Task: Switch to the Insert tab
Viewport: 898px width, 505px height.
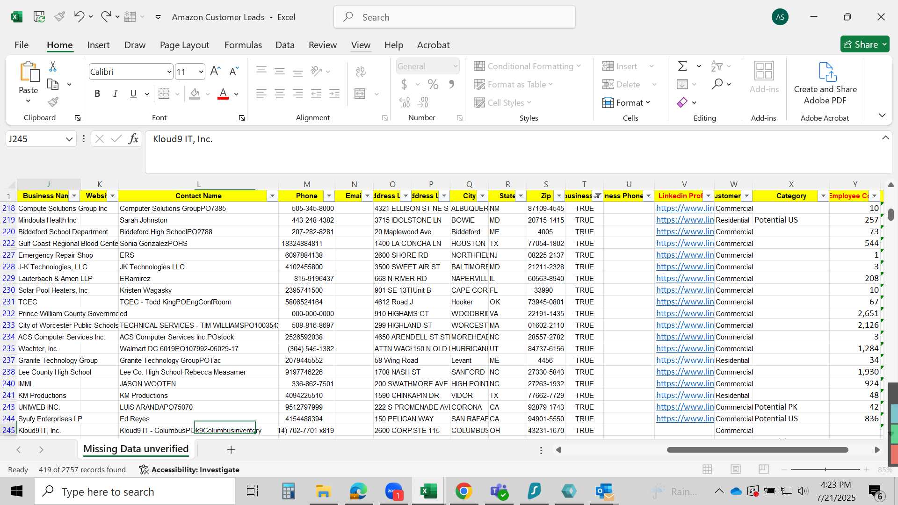Action: tap(99, 45)
